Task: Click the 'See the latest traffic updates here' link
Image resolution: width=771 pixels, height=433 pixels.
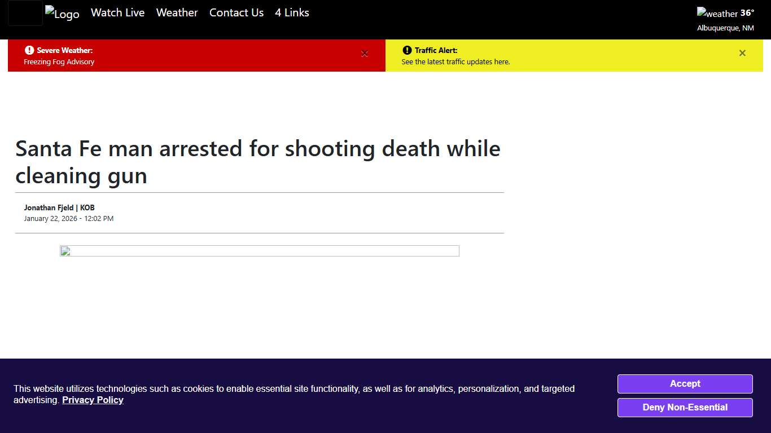Action: (454, 62)
